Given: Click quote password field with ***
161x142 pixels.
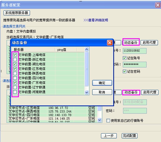Looking at the screenshot, I should (135, 111).
